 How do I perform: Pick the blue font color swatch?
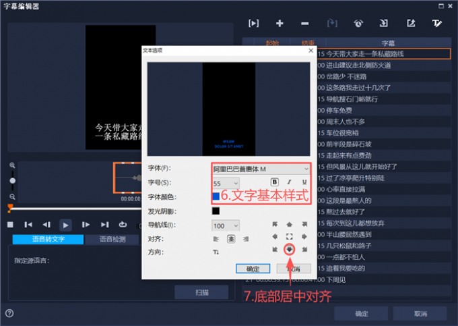[216, 196]
